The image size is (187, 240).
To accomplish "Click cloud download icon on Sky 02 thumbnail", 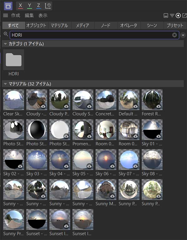I will (20, 166).
